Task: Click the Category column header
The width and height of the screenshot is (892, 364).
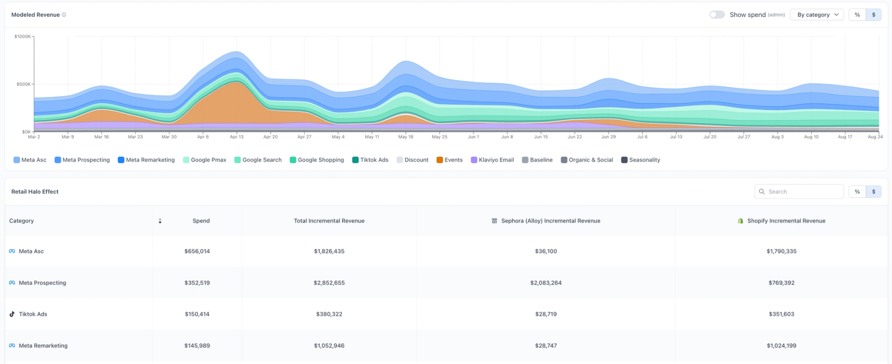Action: pos(22,221)
